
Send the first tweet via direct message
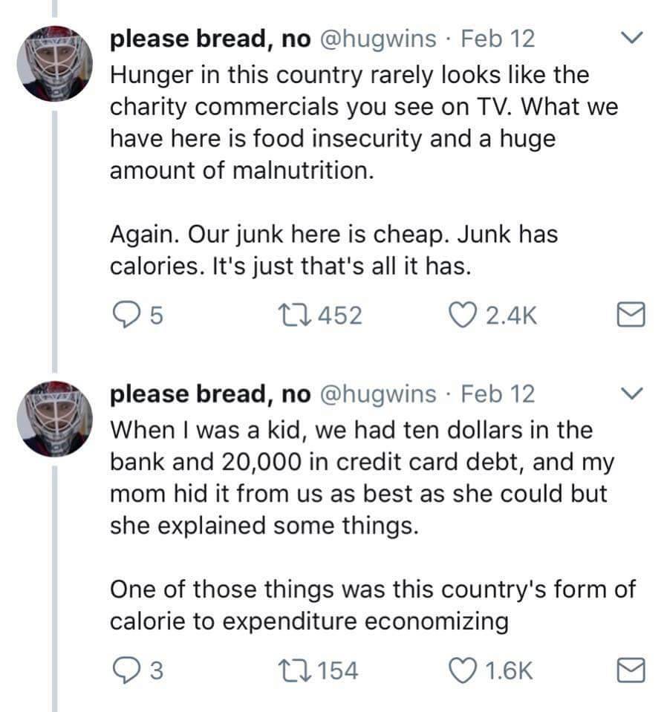click(631, 316)
